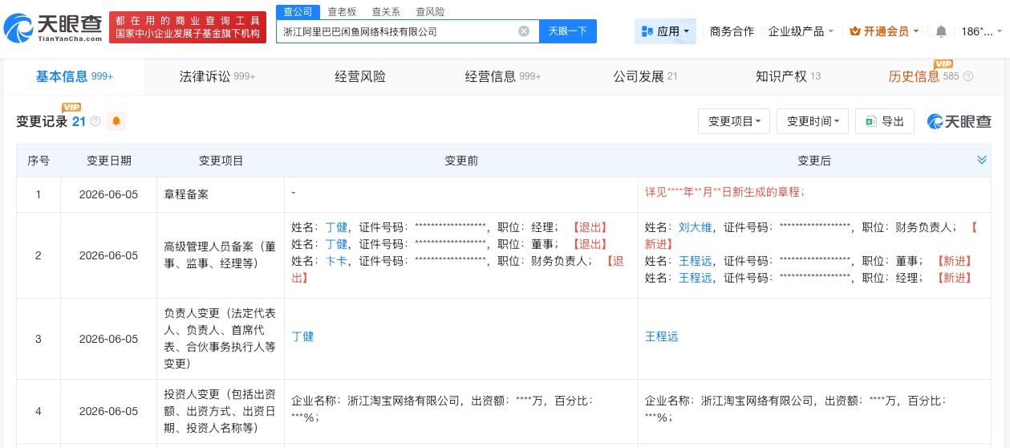Switch to 经营风险 tab
1010x448 pixels.
click(x=360, y=76)
